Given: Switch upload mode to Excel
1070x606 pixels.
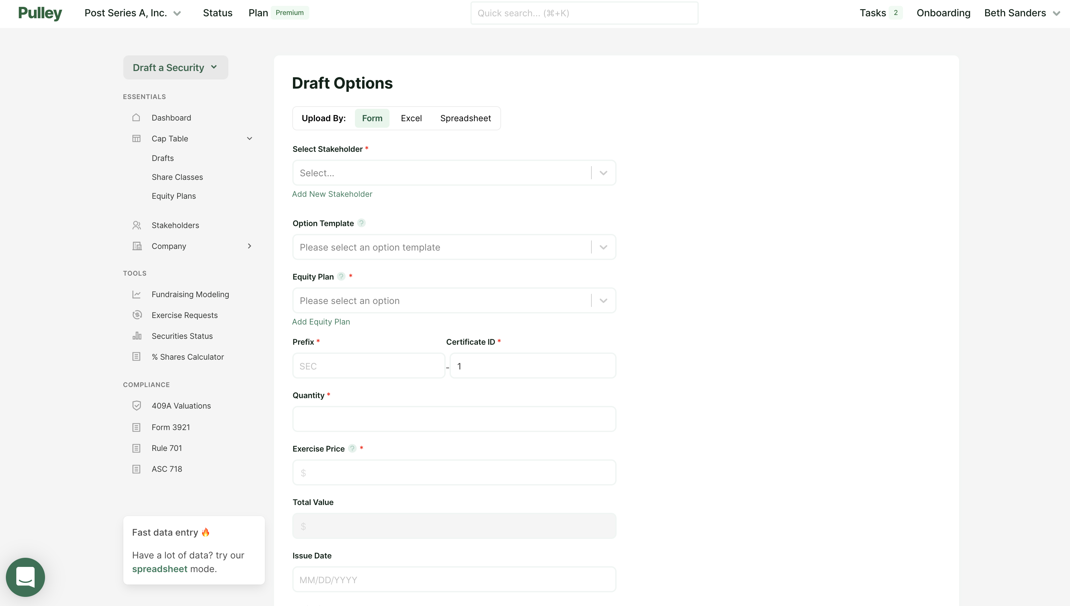Looking at the screenshot, I should click(411, 118).
